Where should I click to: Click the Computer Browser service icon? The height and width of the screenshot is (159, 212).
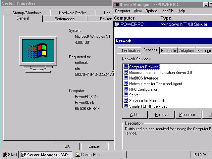click(x=126, y=67)
